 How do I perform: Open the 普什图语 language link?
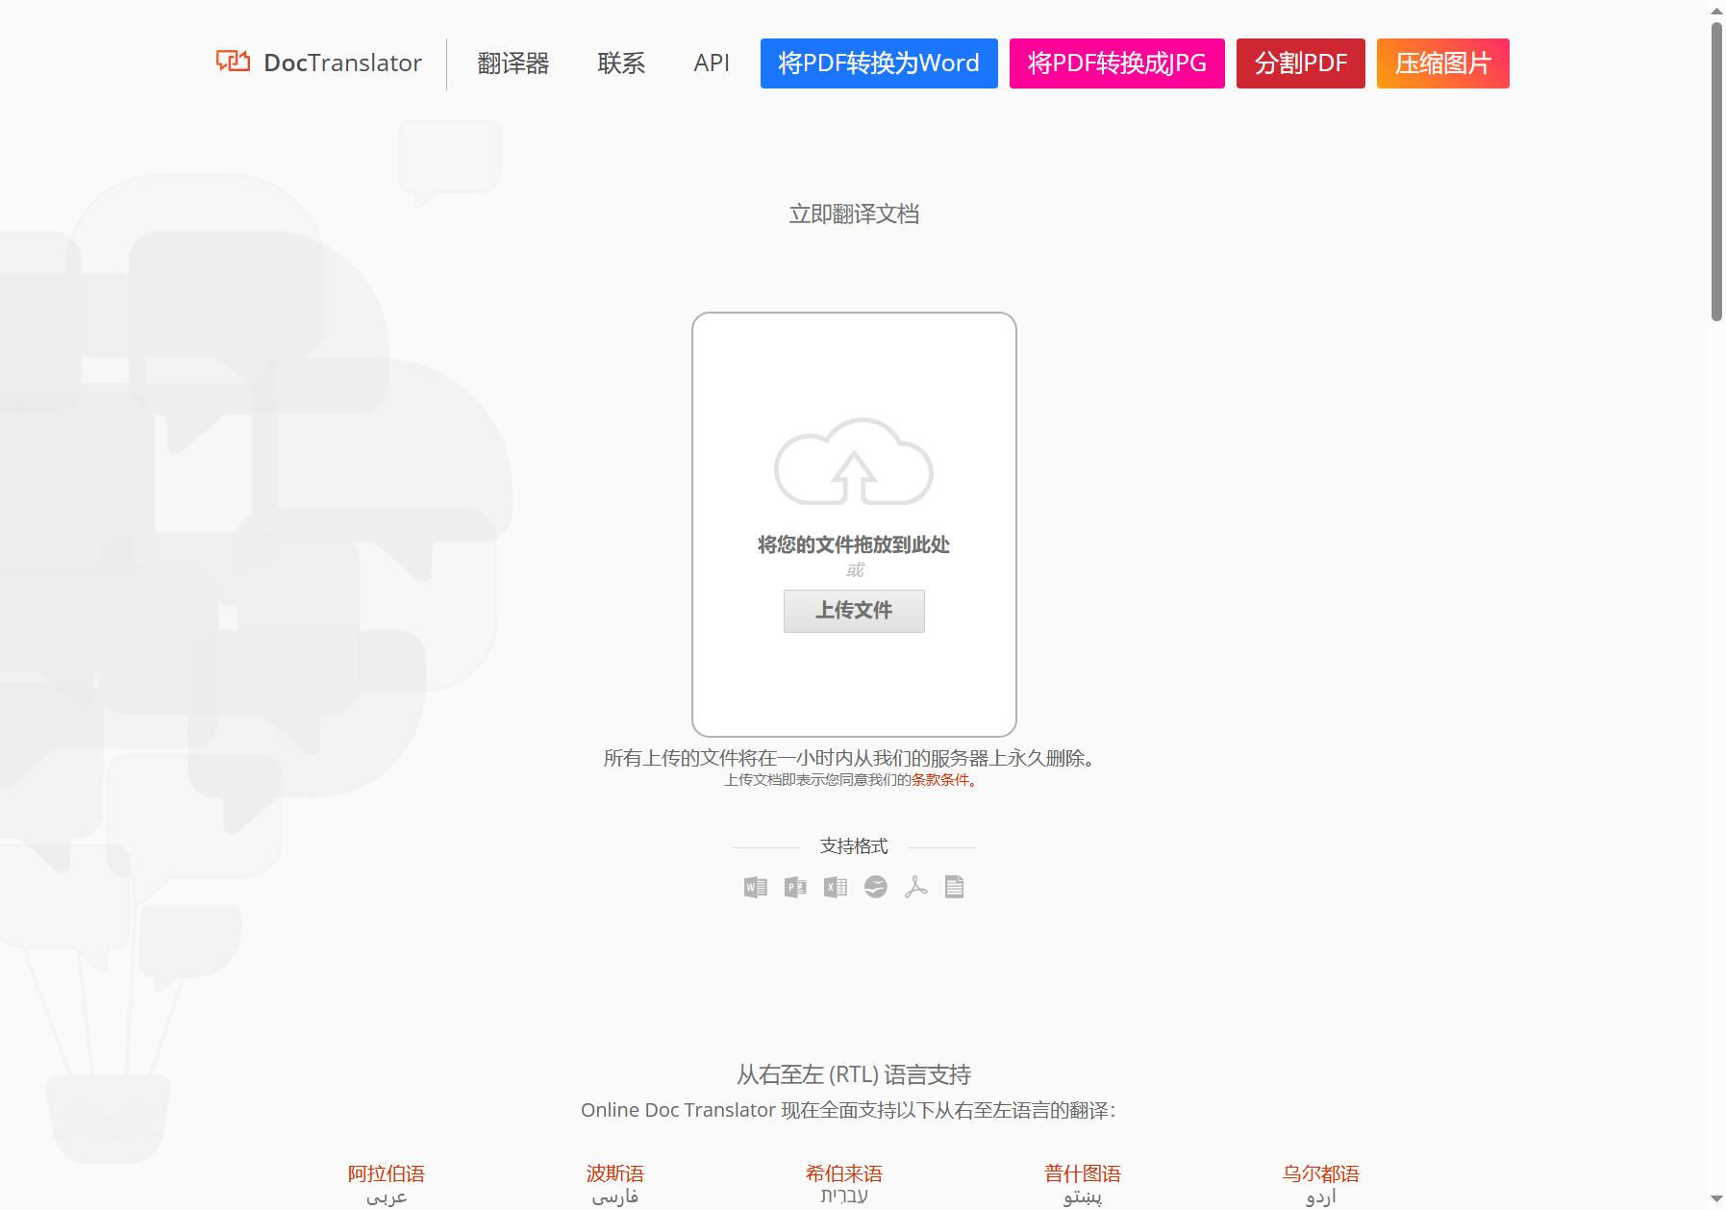pyautogui.click(x=1083, y=1173)
